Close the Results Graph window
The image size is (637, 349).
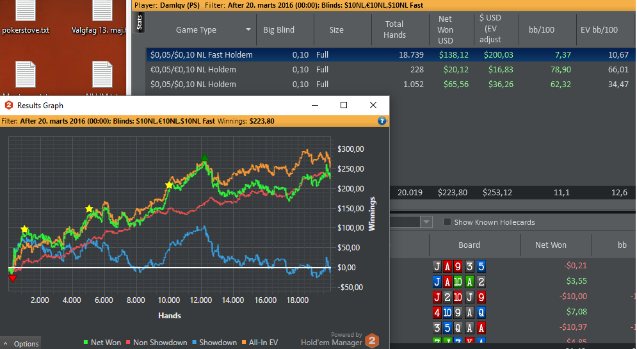coord(373,105)
